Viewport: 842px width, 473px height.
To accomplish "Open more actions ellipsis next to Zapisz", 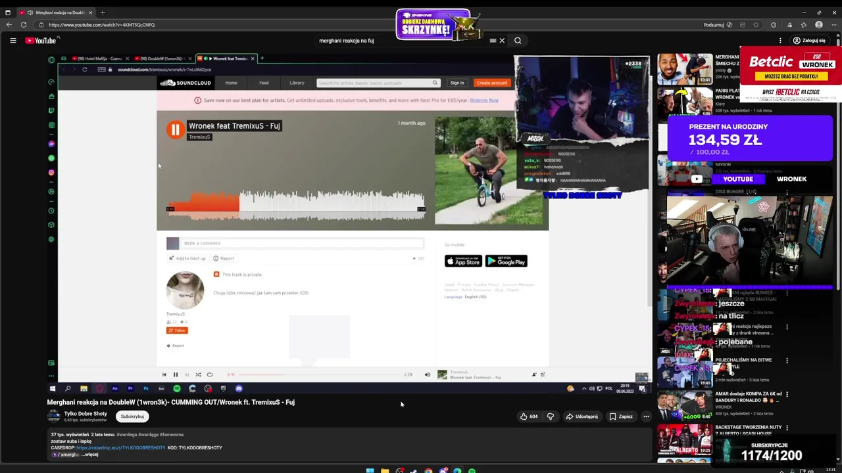I will pos(646,417).
